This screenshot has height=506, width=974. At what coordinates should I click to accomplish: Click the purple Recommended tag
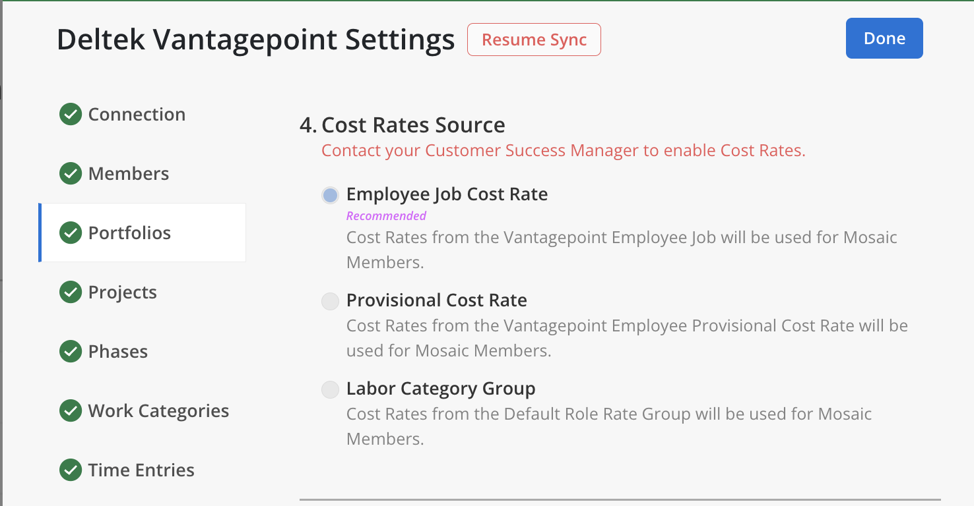(x=386, y=215)
